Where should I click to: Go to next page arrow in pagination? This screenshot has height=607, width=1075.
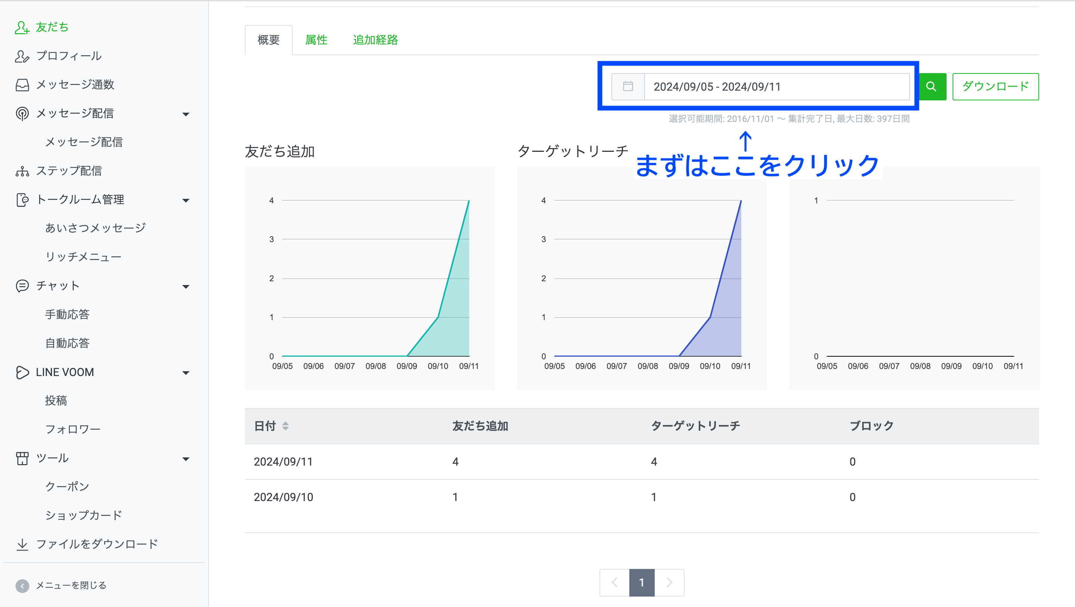click(x=669, y=582)
